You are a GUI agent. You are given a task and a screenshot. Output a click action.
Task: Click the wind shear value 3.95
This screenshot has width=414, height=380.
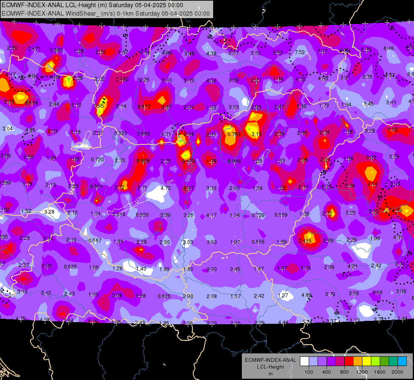pos(99,106)
